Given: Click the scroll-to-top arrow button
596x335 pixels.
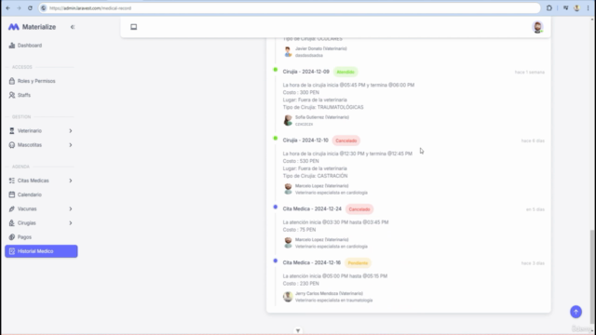Looking at the screenshot, I should 576,312.
